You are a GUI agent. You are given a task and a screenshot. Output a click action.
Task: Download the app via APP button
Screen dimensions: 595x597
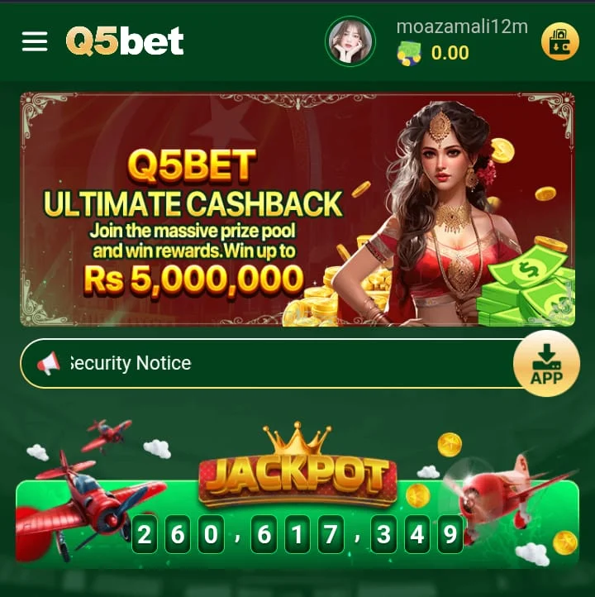coord(546,364)
